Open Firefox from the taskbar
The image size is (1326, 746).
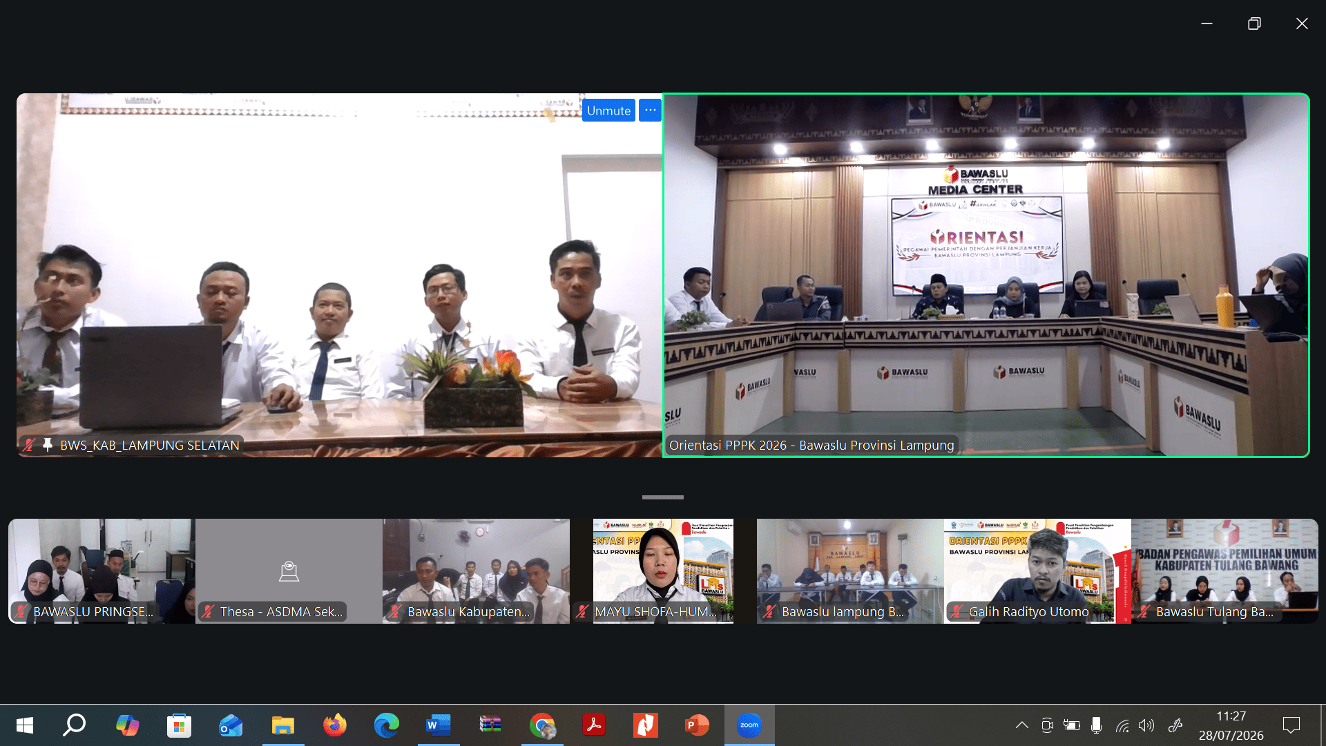[x=335, y=725]
